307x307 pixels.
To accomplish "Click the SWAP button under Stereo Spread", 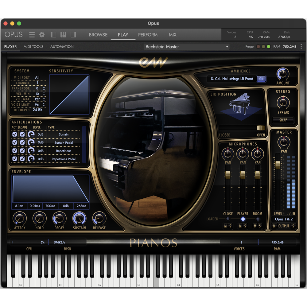I will click(x=283, y=120).
